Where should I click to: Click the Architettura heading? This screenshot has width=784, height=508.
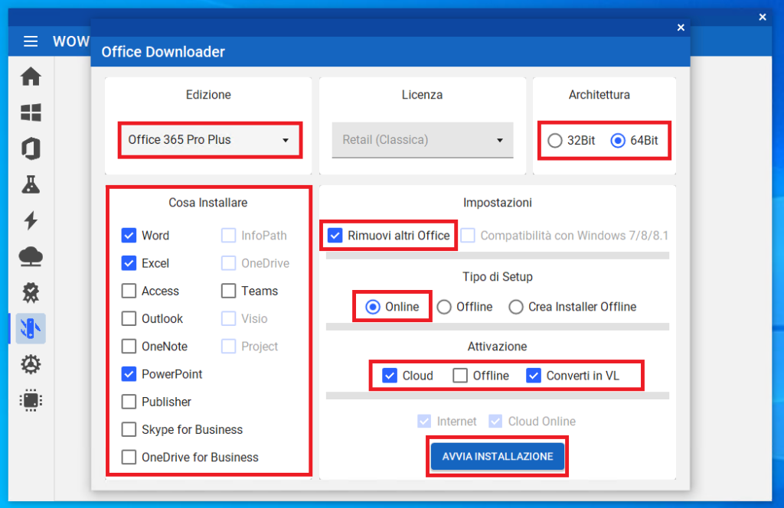599,95
